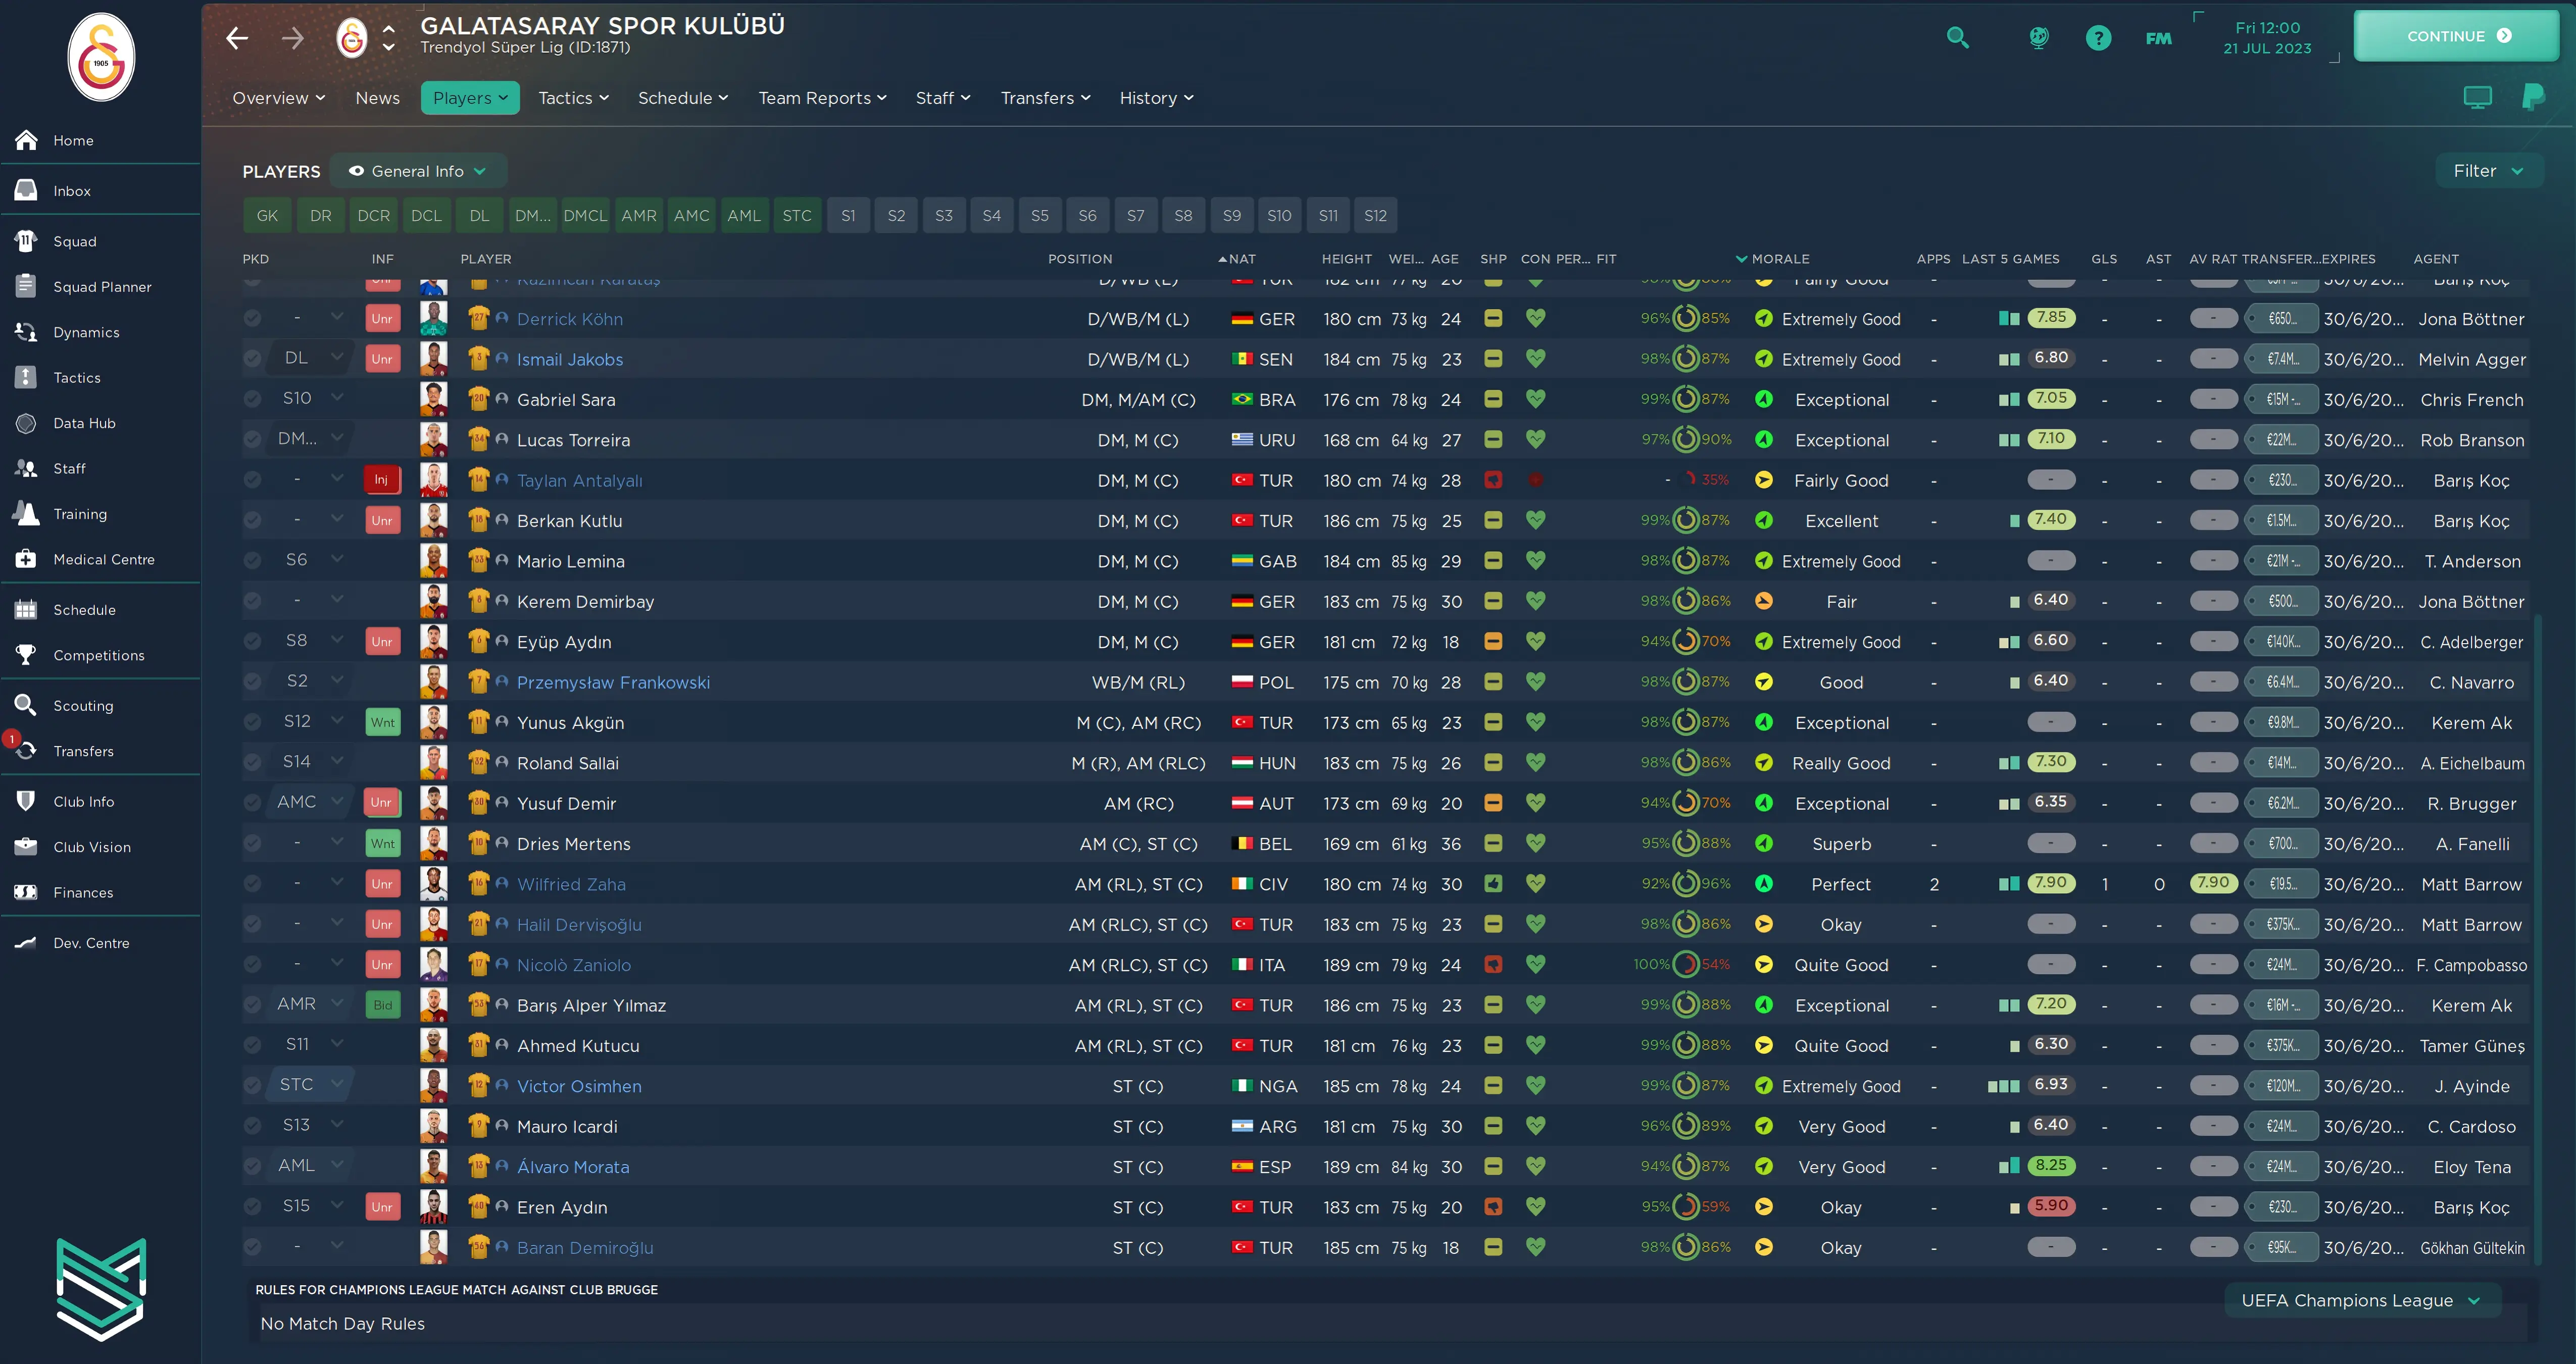Go back with the left arrow
The width and height of the screenshot is (2576, 1364).
237,38
